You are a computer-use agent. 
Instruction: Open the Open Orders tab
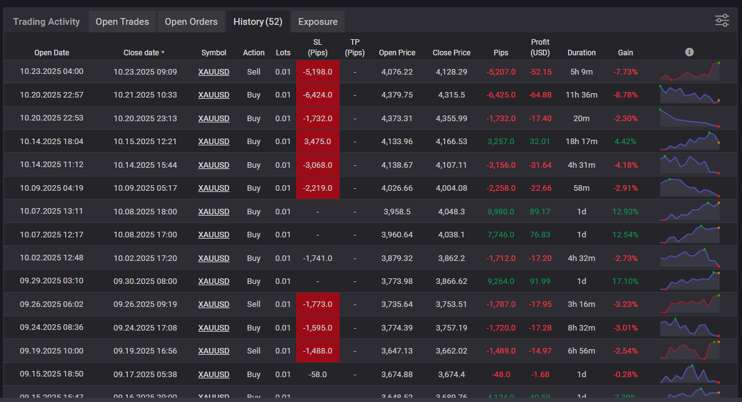pos(191,21)
